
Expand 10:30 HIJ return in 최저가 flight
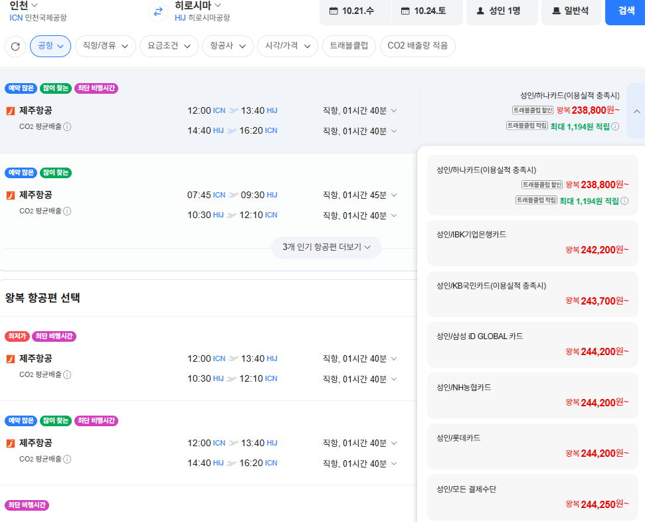[394, 379]
